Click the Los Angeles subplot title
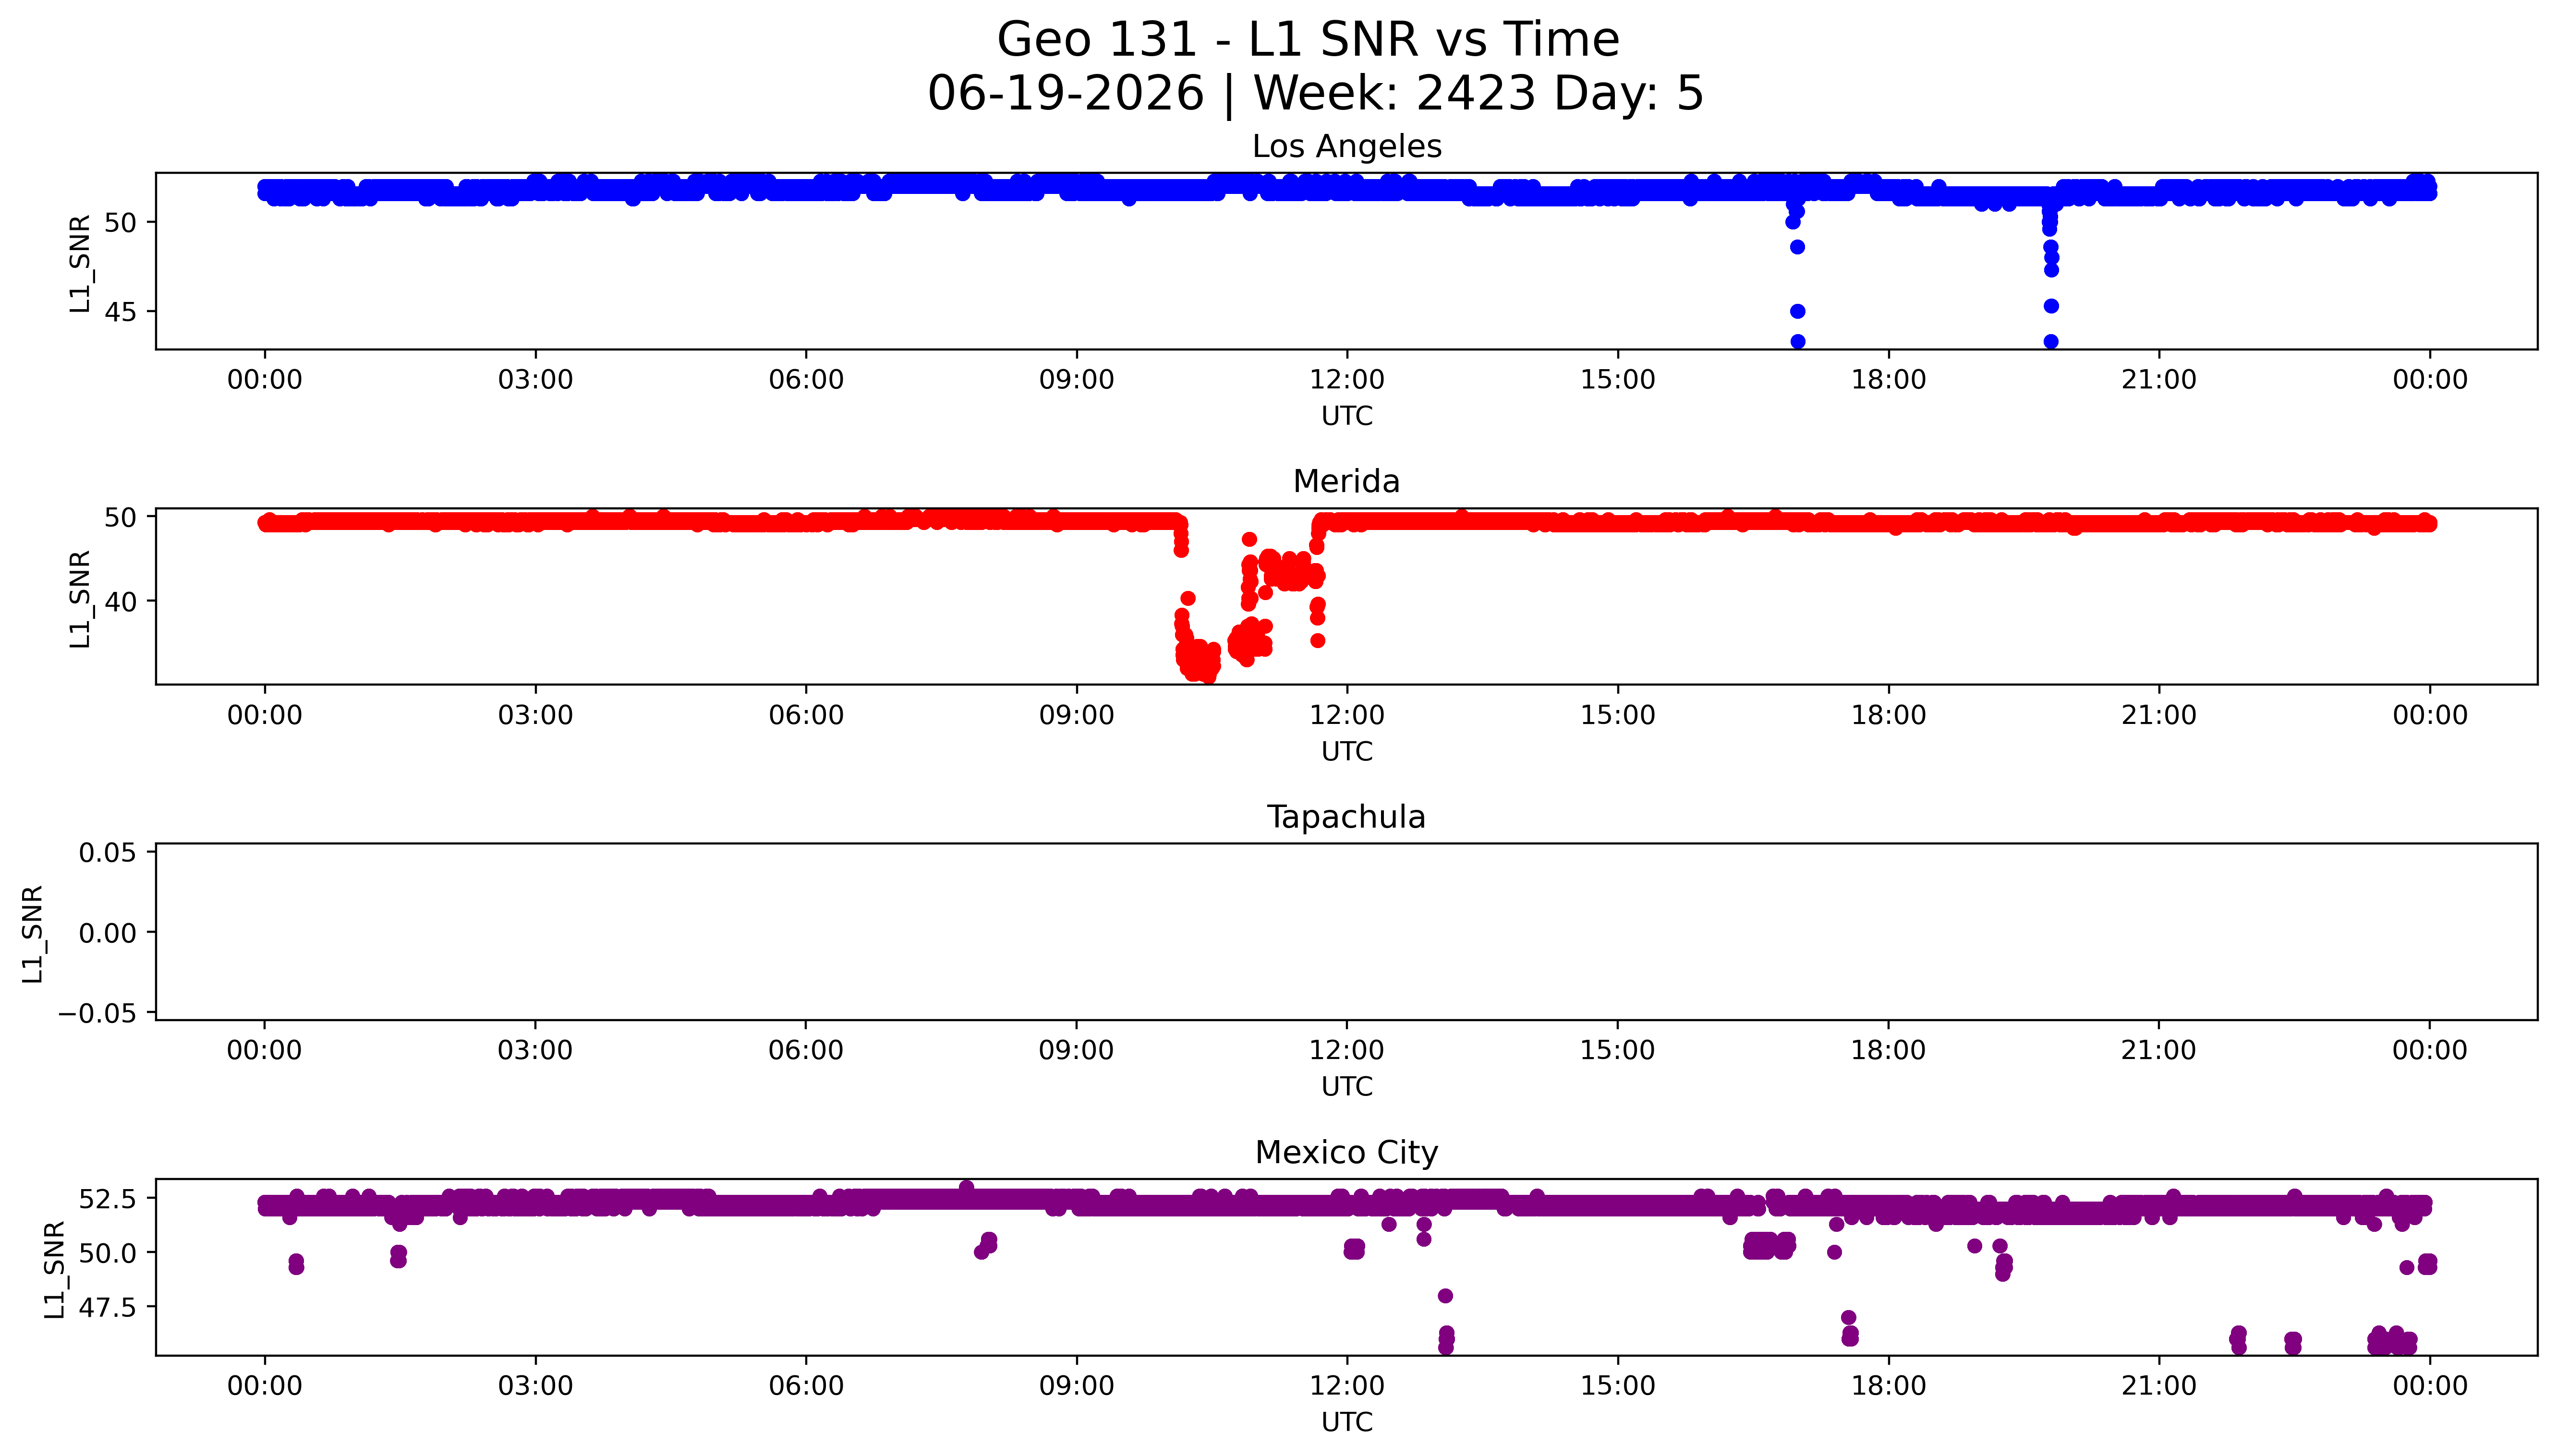The width and height of the screenshot is (2557, 1456). pos(1346,147)
